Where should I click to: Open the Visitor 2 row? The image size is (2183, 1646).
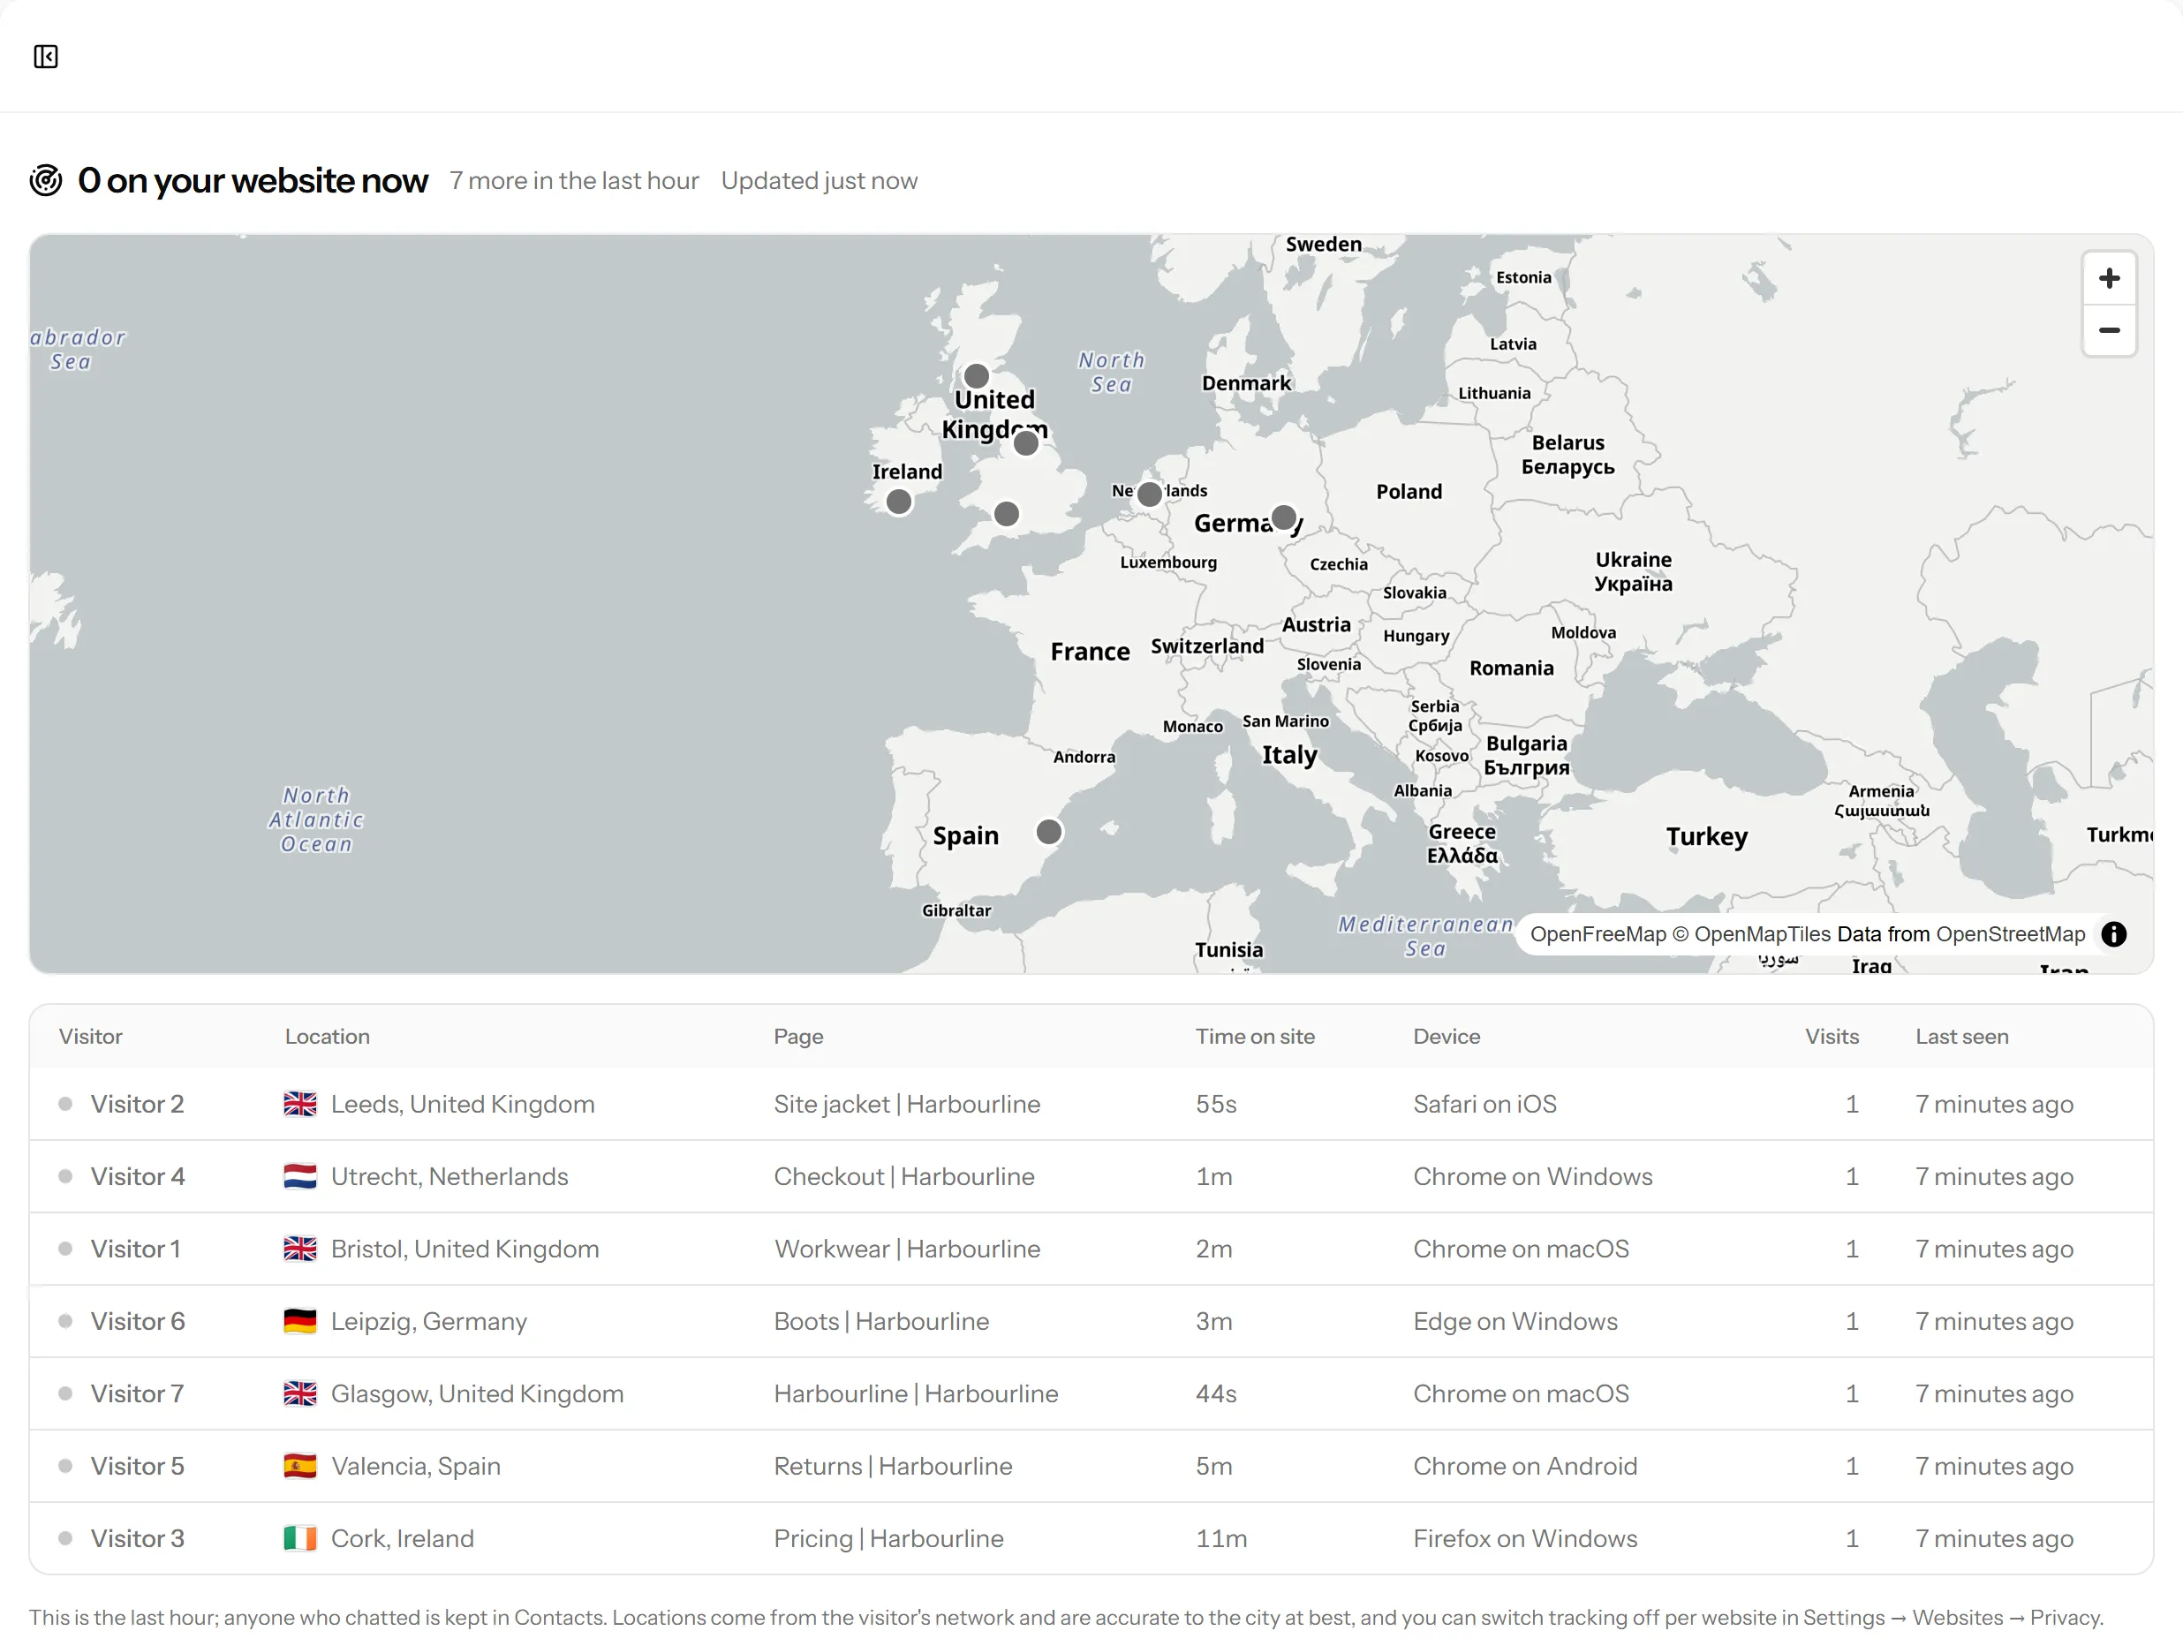(x=1091, y=1104)
